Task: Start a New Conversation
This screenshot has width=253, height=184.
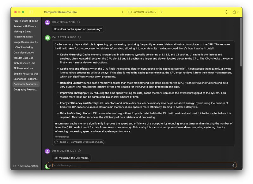Action: [26, 166]
